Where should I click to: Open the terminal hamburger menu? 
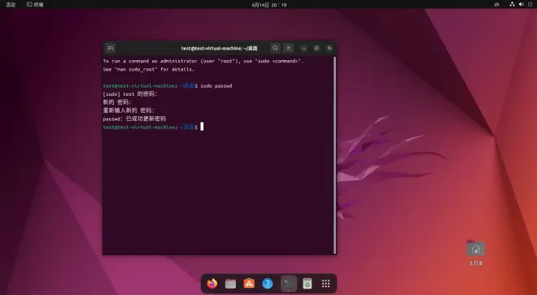click(x=289, y=48)
